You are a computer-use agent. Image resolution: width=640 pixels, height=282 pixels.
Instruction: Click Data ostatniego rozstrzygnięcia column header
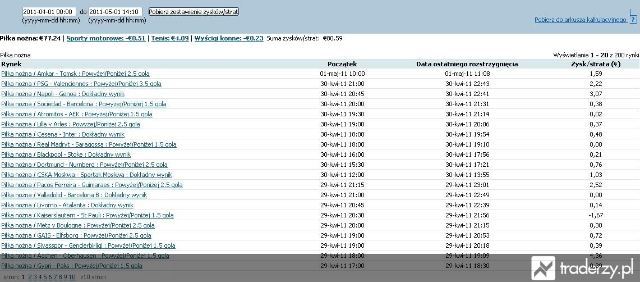tap(467, 64)
